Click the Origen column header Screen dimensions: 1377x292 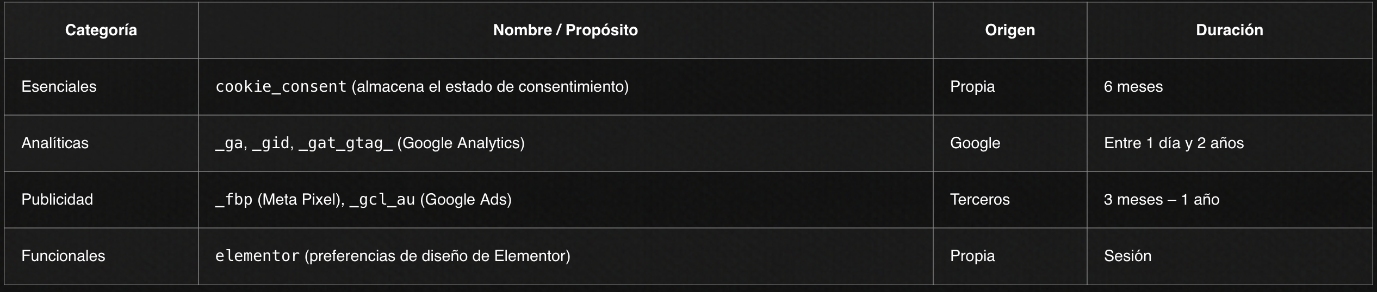pyautogui.click(x=1010, y=30)
